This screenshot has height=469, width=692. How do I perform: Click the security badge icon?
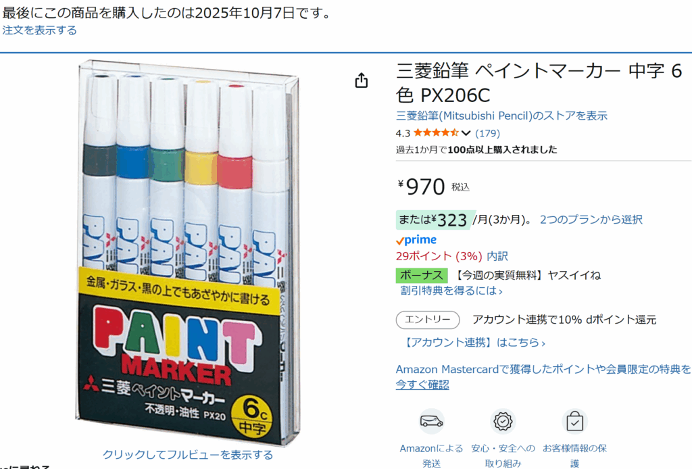pyautogui.click(x=503, y=421)
